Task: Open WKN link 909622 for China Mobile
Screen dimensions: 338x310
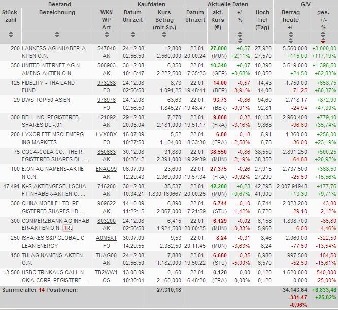Action: pyautogui.click(x=107, y=203)
